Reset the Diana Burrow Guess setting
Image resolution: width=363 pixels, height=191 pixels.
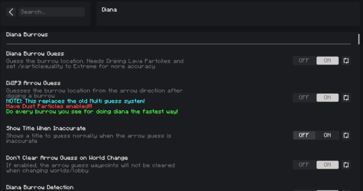click(x=346, y=60)
